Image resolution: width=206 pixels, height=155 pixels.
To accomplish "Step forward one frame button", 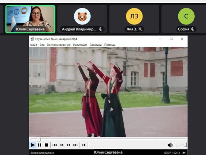I will click(84, 145).
